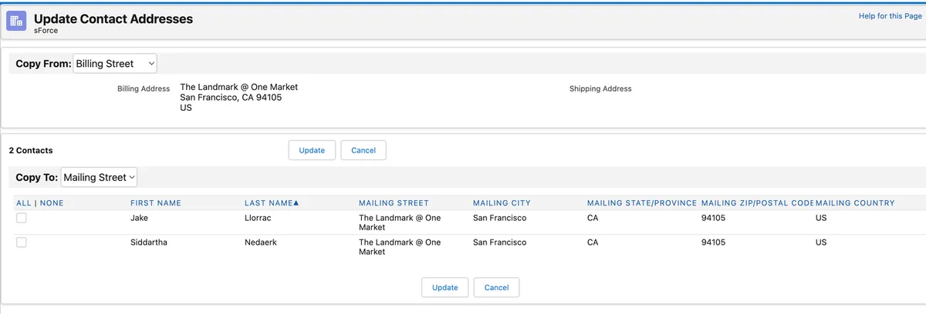Click the Billing Address label

pyautogui.click(x=144, y=89)
